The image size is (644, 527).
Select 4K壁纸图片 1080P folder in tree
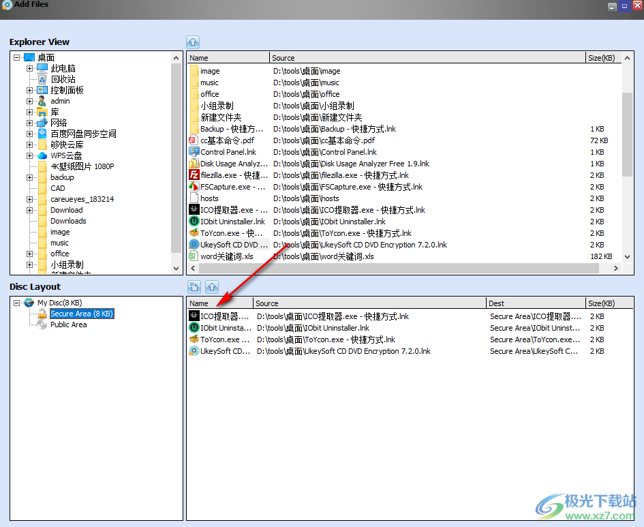coord(82,166)
